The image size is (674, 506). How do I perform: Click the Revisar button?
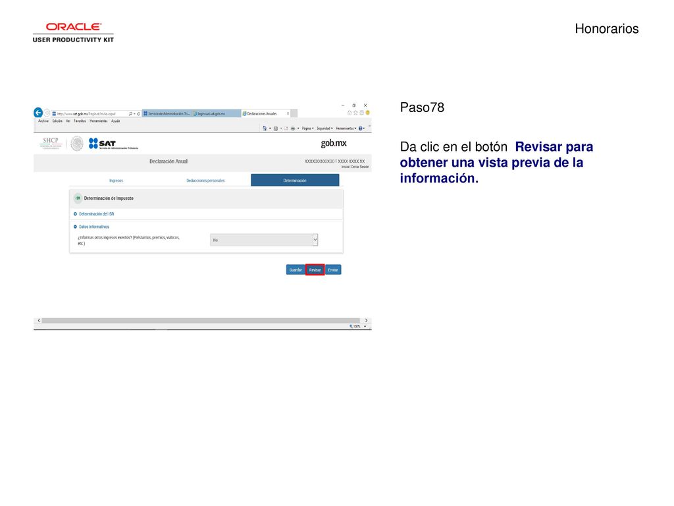(315, 269)
